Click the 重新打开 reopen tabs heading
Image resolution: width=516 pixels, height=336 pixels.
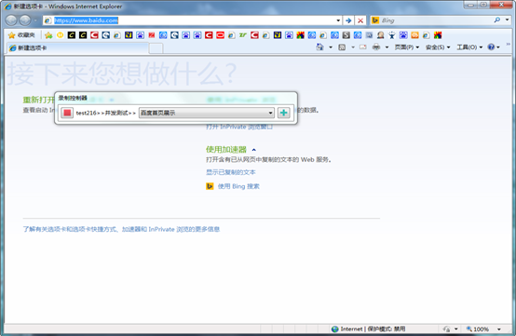(x=38, y=100)
